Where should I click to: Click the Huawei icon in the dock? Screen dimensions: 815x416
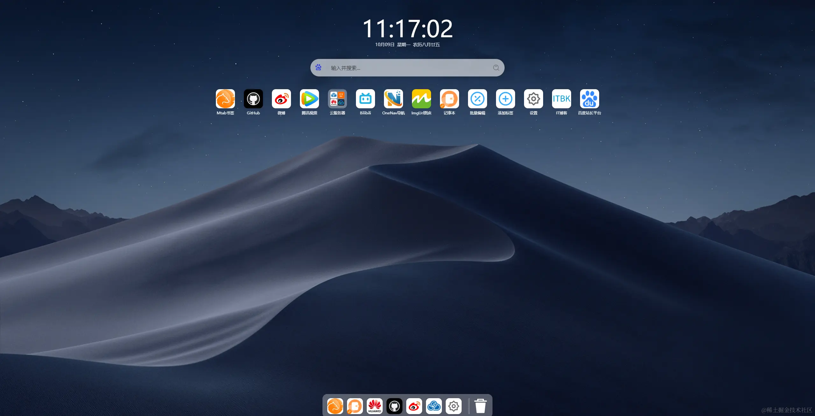tap(374, 406)
